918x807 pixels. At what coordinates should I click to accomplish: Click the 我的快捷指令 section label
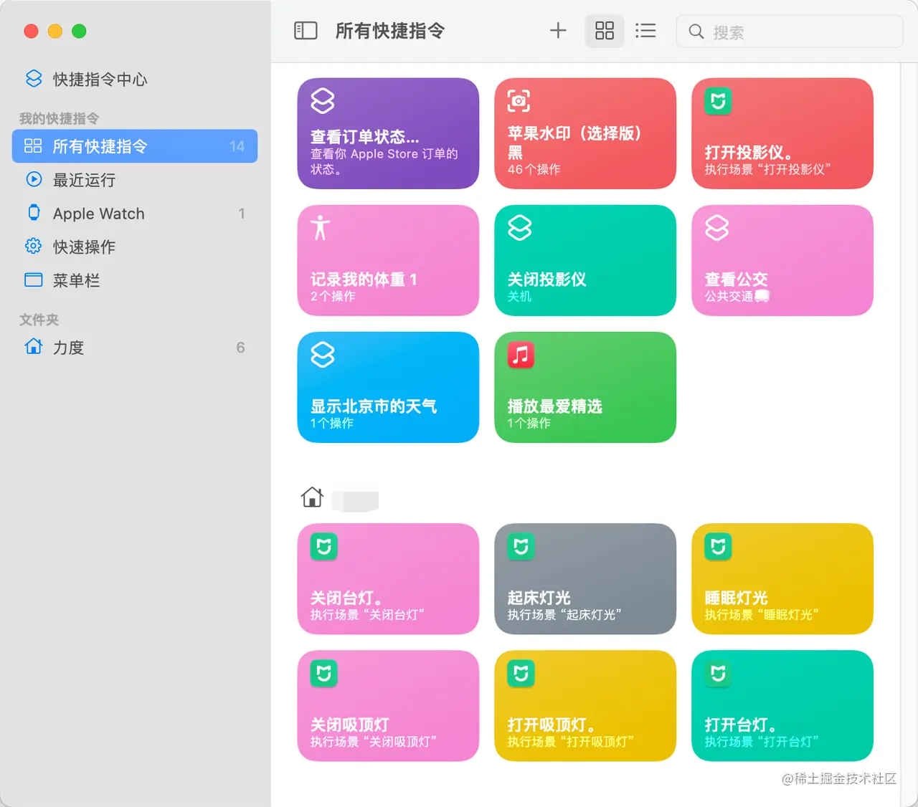coord(59,118)
